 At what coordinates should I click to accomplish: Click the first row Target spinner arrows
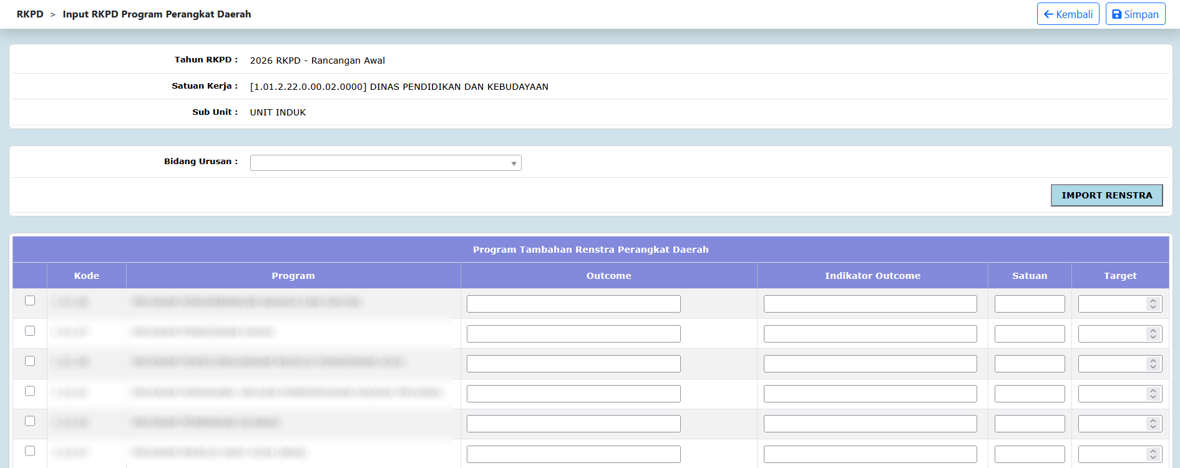1153,304
